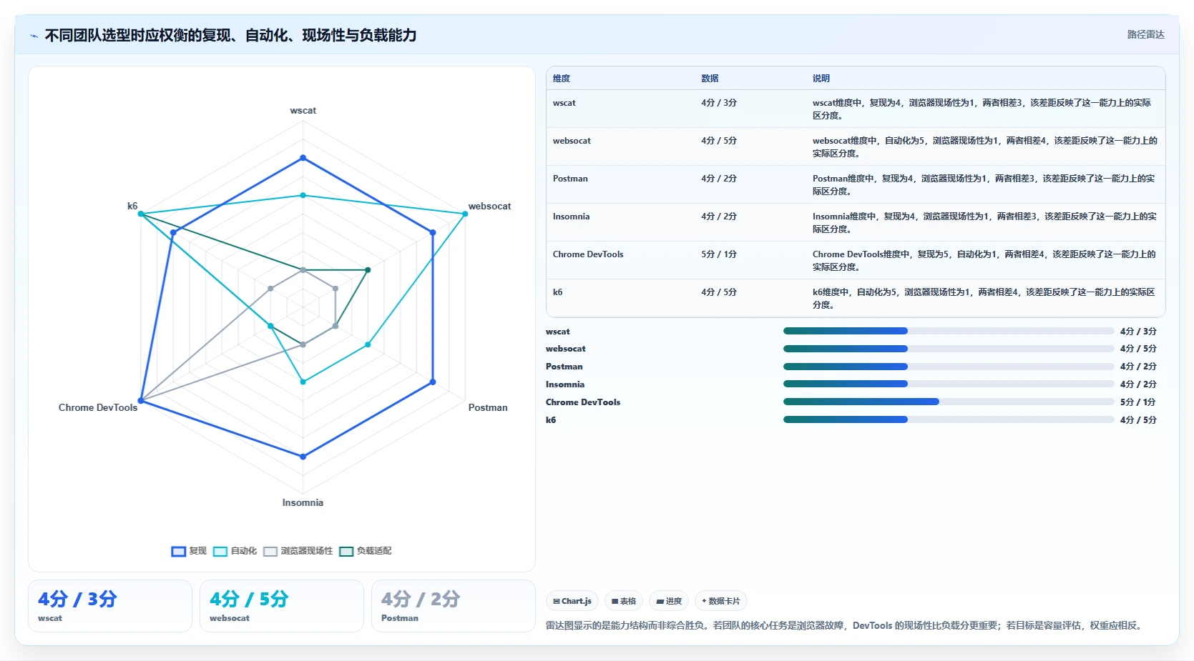Click the websocat label in the progress list
1194x661 pixels.
tap(566, 349)
